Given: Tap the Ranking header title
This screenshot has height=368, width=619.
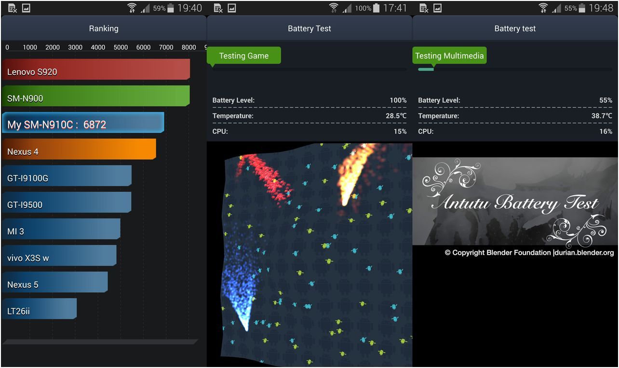Looking at the screenshot, I should [103, 28].
